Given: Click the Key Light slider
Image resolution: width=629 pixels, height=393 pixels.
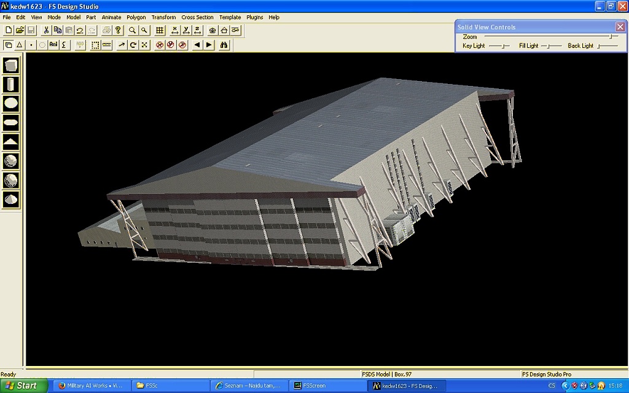Looking at the screenshot, I should (x=504, y=46).
